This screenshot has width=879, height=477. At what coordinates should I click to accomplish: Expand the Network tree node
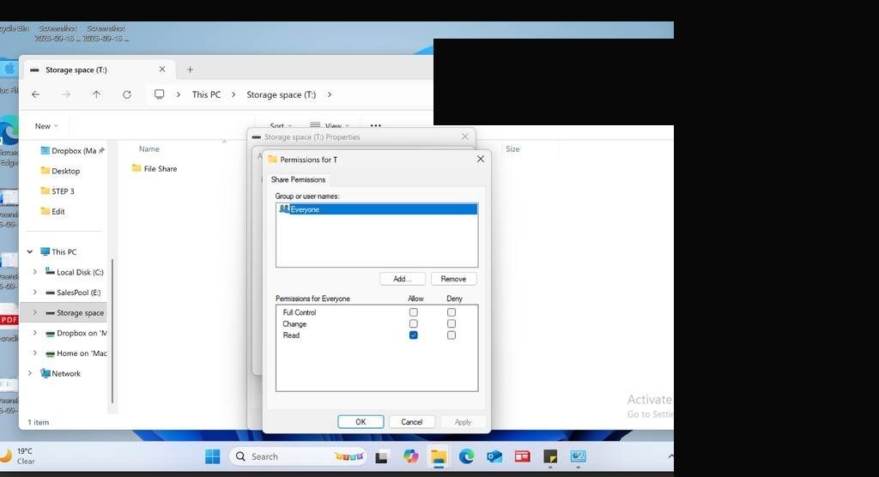(x=30, y=373)
